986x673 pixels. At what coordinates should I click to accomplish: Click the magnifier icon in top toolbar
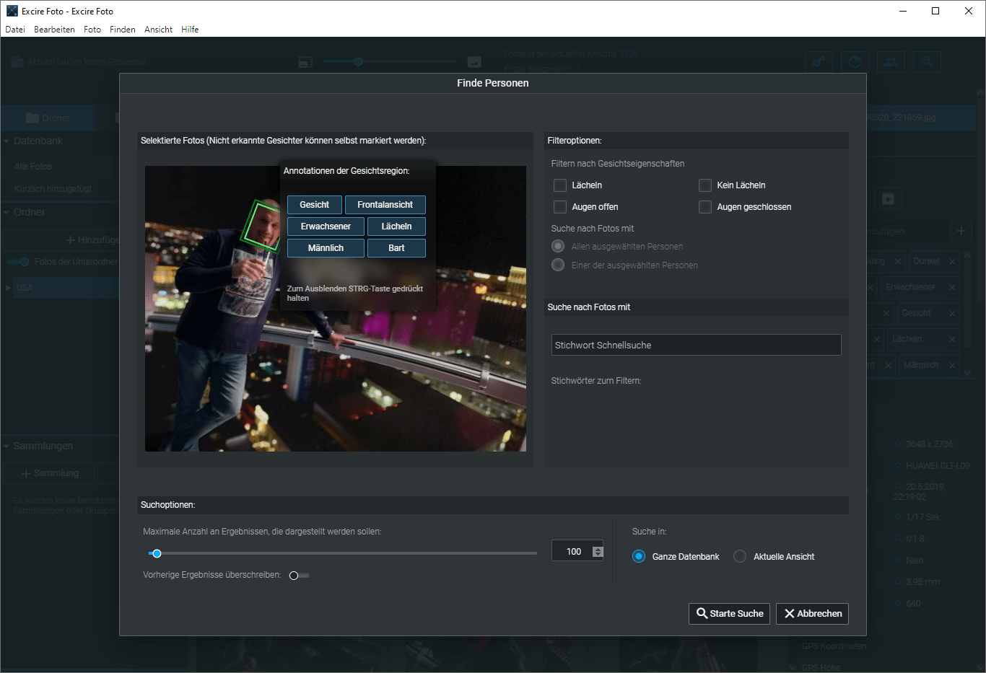[x=927, y=62]
